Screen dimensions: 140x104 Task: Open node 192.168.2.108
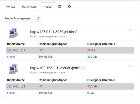16,86
